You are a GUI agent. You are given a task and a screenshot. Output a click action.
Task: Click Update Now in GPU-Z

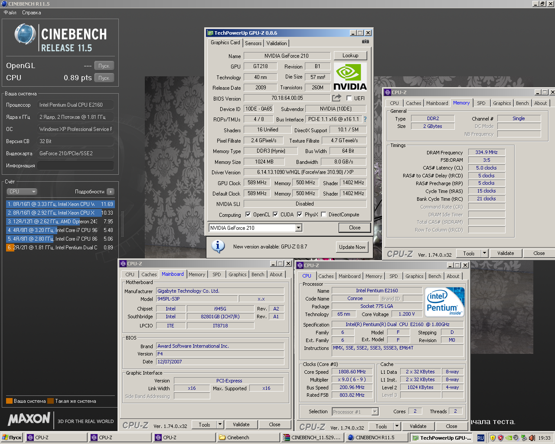click(352, 247)
